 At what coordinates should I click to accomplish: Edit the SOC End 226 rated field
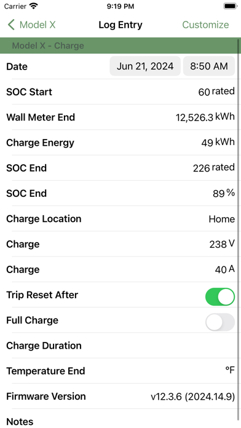coord(214,168)
